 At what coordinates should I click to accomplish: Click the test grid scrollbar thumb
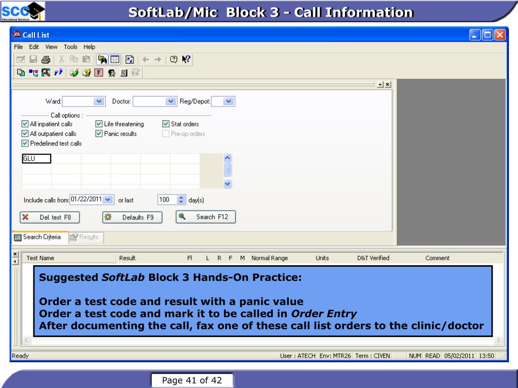click(x=227, y=170)
